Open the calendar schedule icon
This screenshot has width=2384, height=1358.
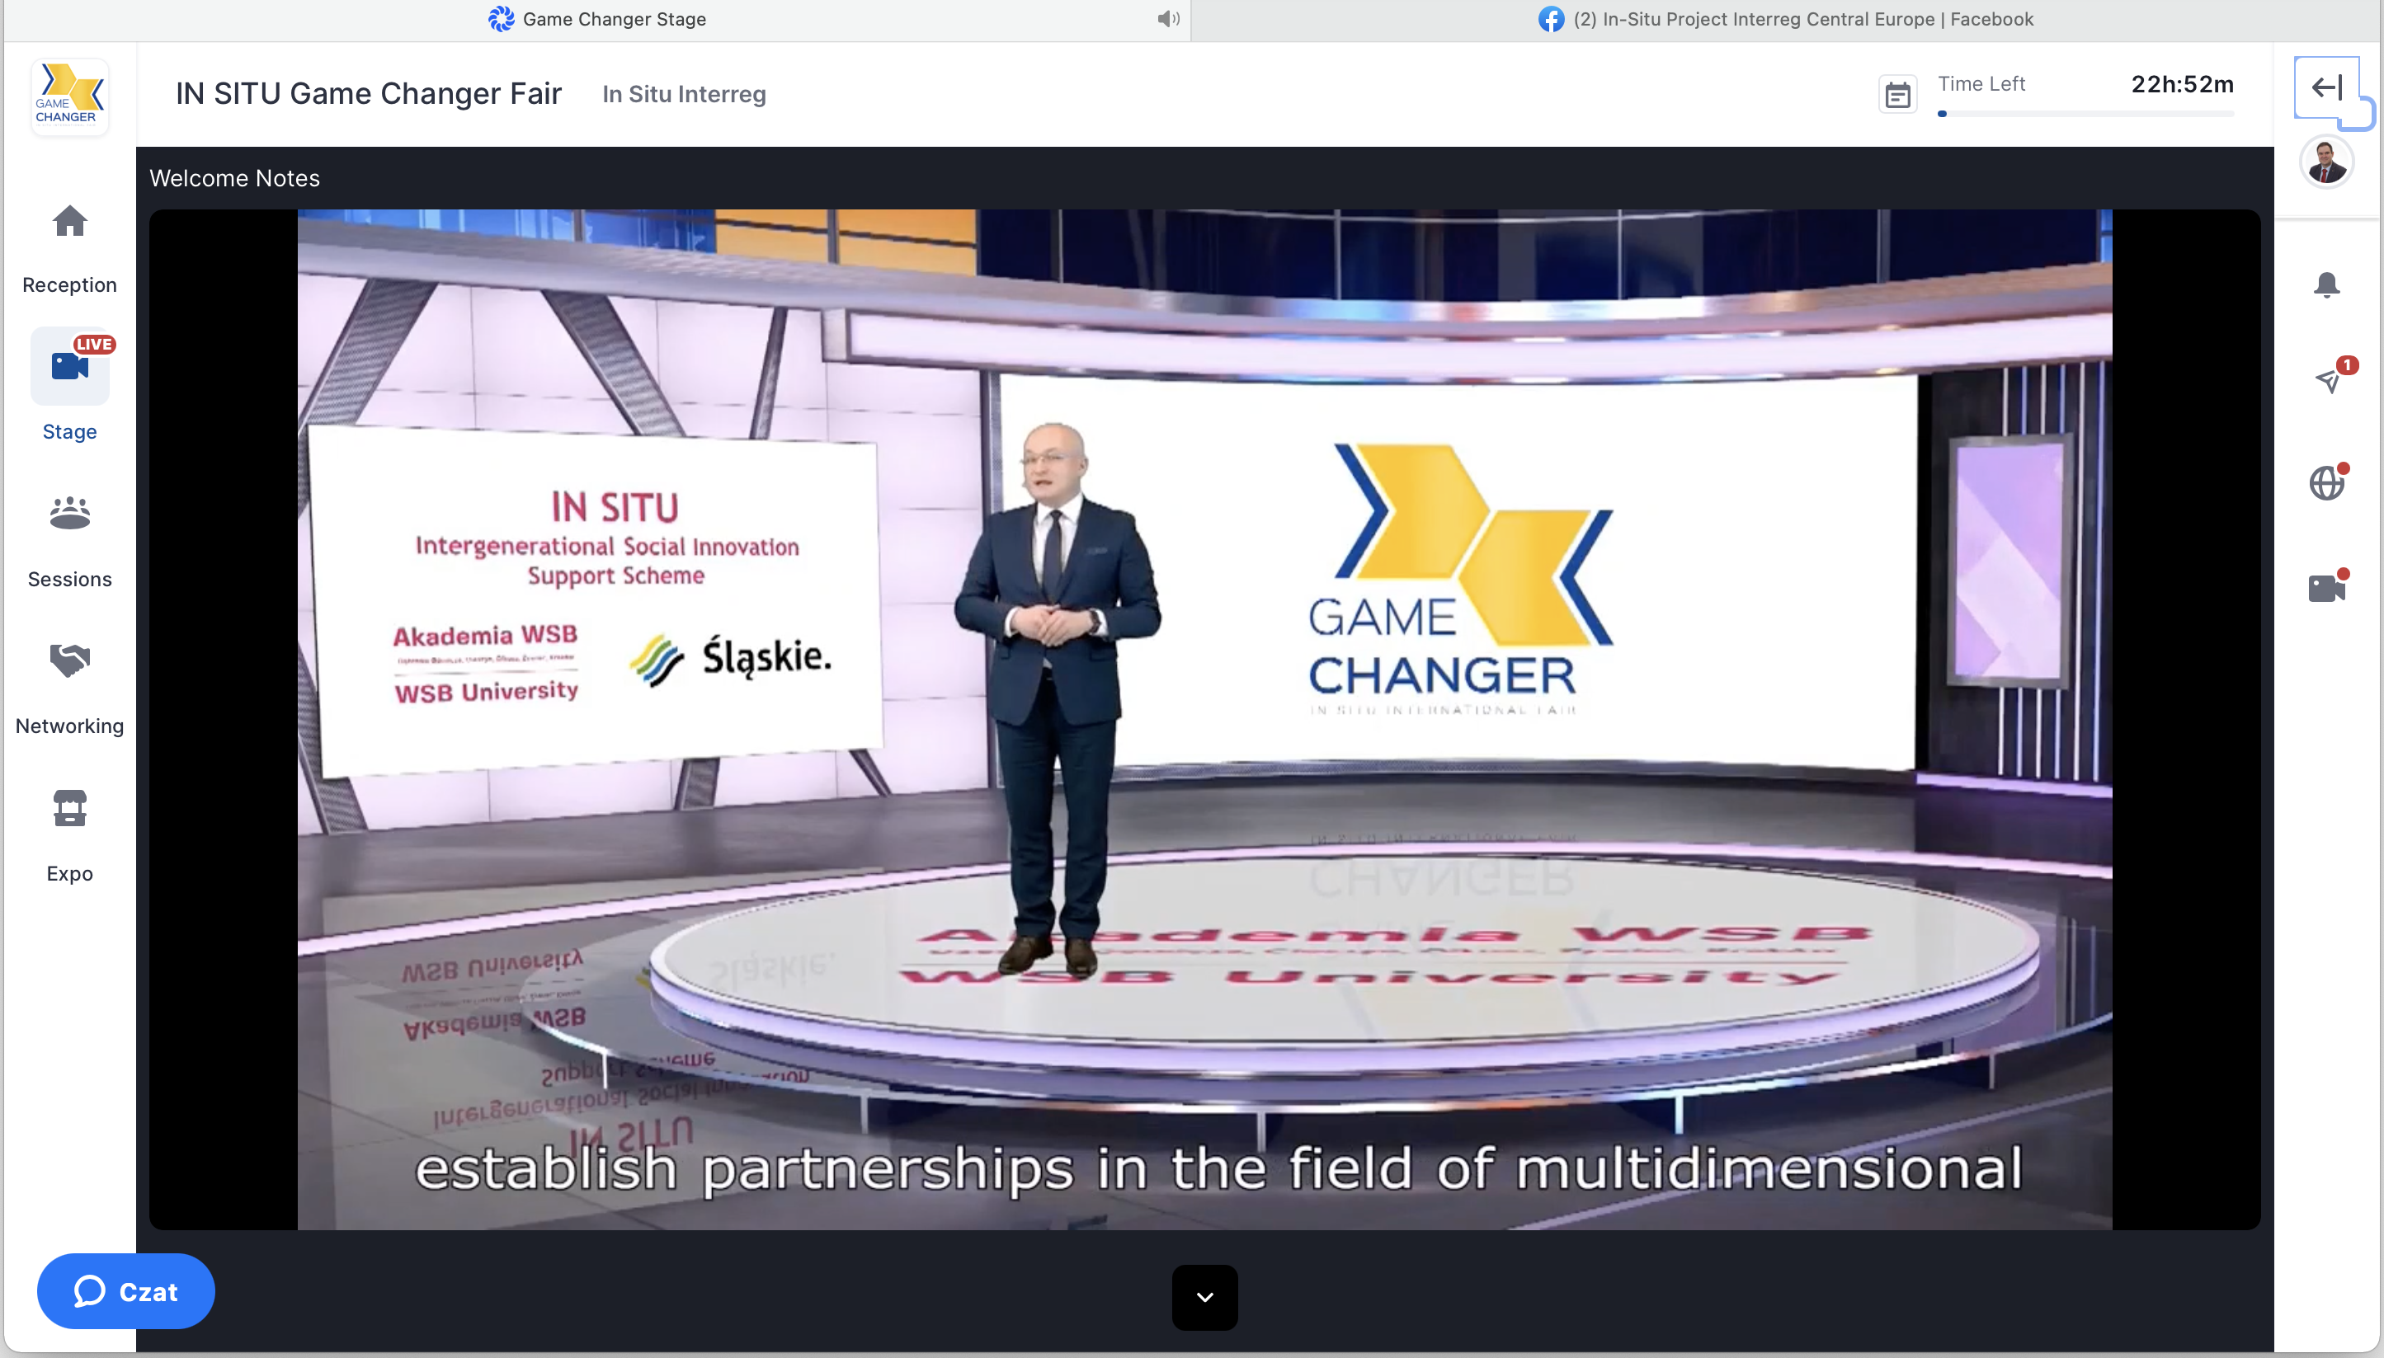click(1898, 95)
